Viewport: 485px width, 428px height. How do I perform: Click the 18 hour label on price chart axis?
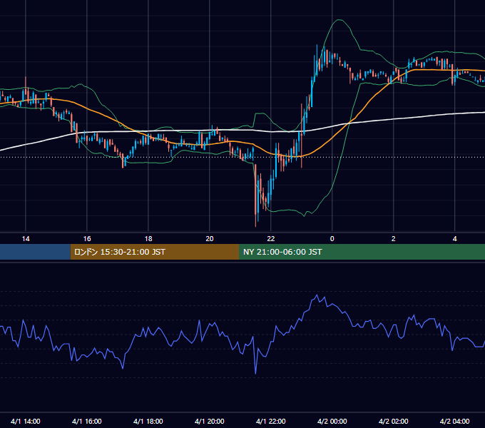pyautogui.click(x=148, y=239)
